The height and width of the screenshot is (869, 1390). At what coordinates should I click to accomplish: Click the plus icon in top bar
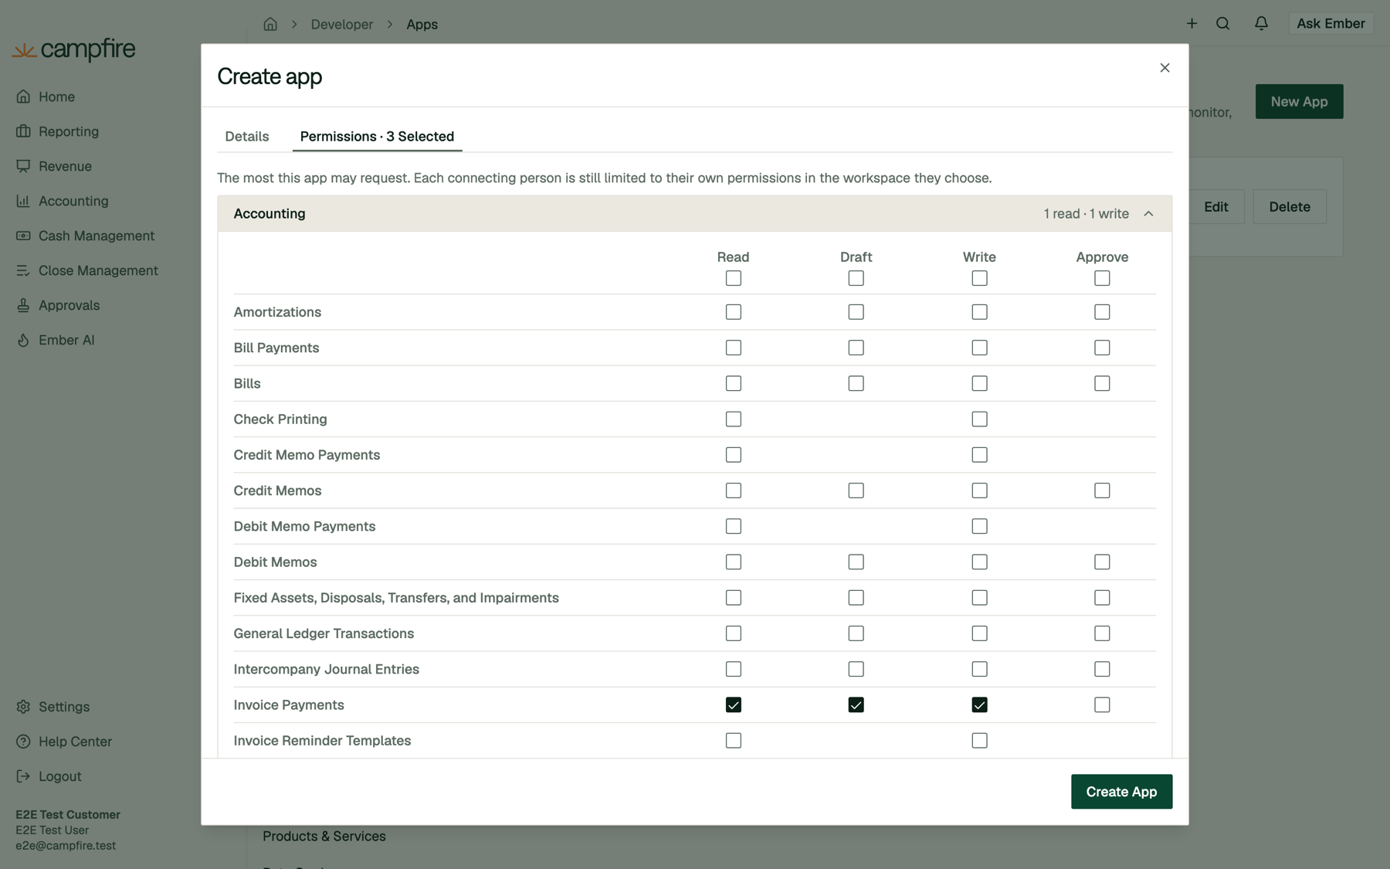click(x=1192, y=24)
